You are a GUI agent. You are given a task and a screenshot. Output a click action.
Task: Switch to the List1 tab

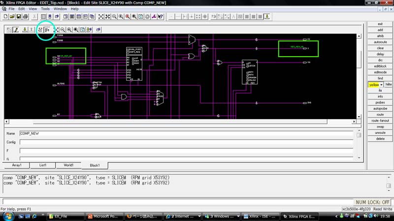click(43, 165)
